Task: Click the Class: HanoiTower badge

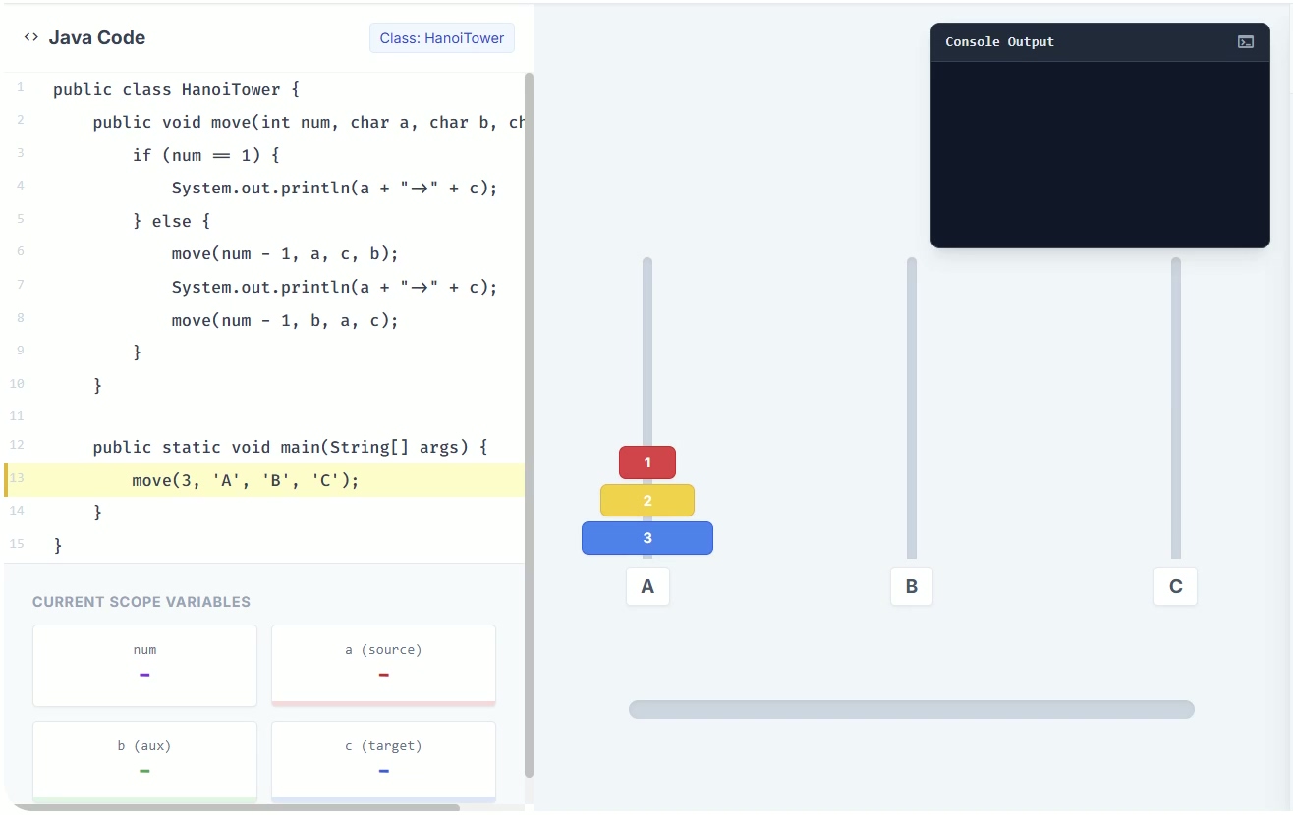Action: coord(441,38)
